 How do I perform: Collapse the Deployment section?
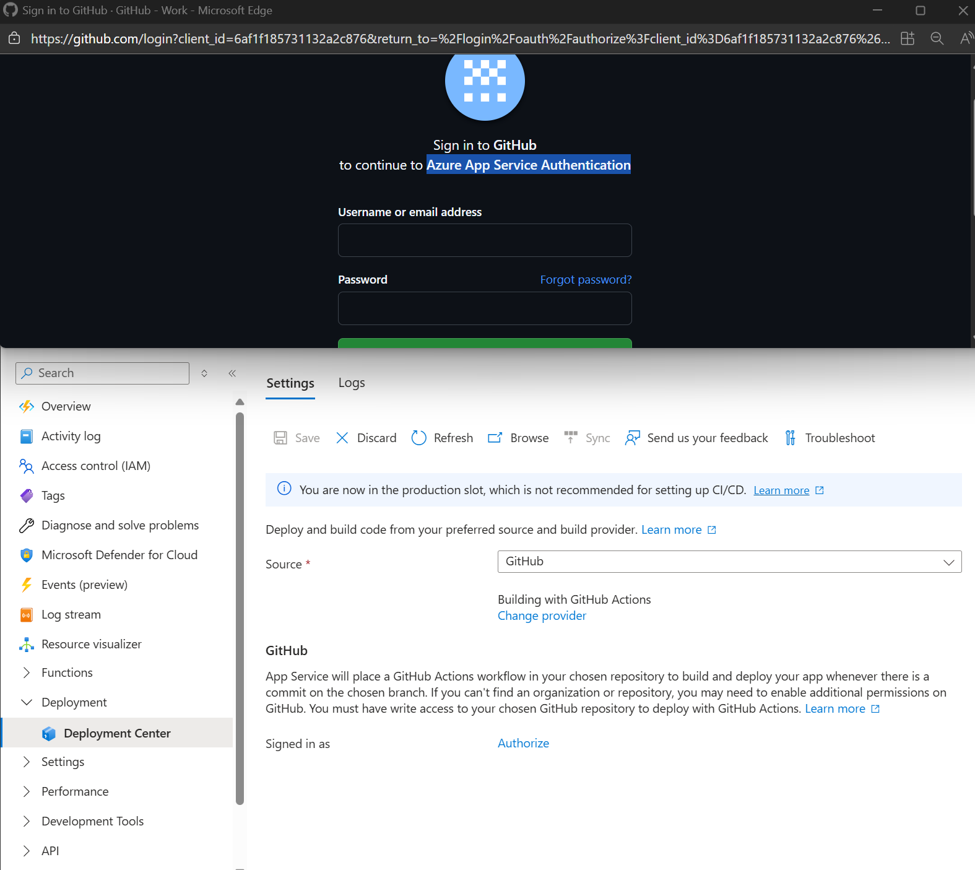[x=27, y=702]
